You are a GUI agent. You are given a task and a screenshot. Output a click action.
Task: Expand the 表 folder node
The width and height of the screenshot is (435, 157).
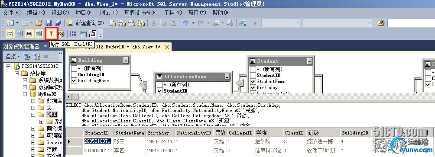(33, 108)
